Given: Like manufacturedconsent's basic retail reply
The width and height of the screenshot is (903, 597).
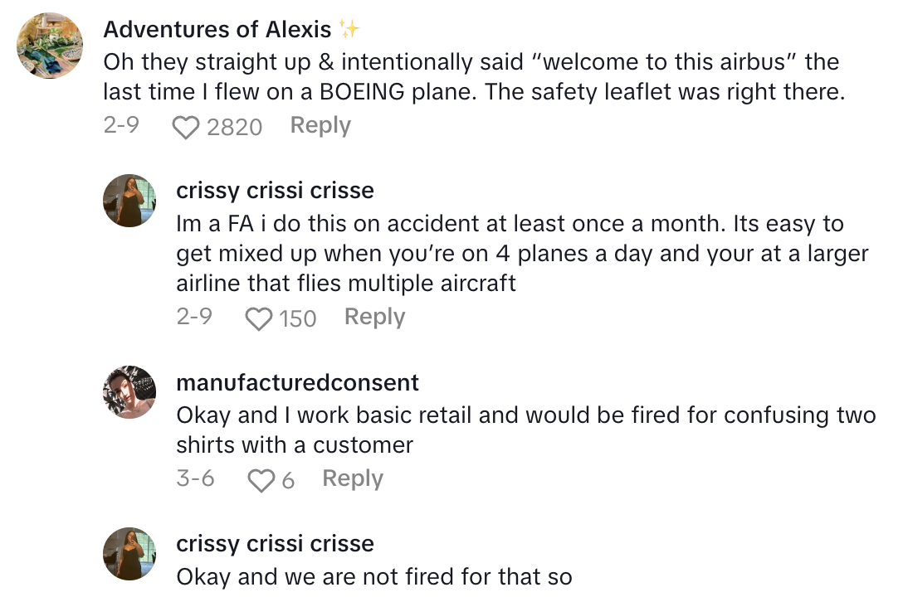Looking at the screenshot, I should click(261, 480).
